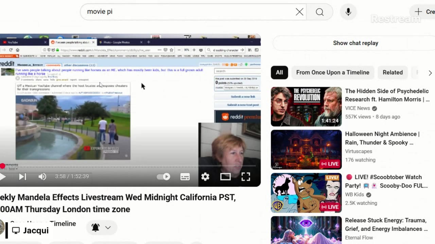Screen dimensions: 435x244
Task: Click the video title Weekly Mandela Effects
Action: [x=118, y=203]
